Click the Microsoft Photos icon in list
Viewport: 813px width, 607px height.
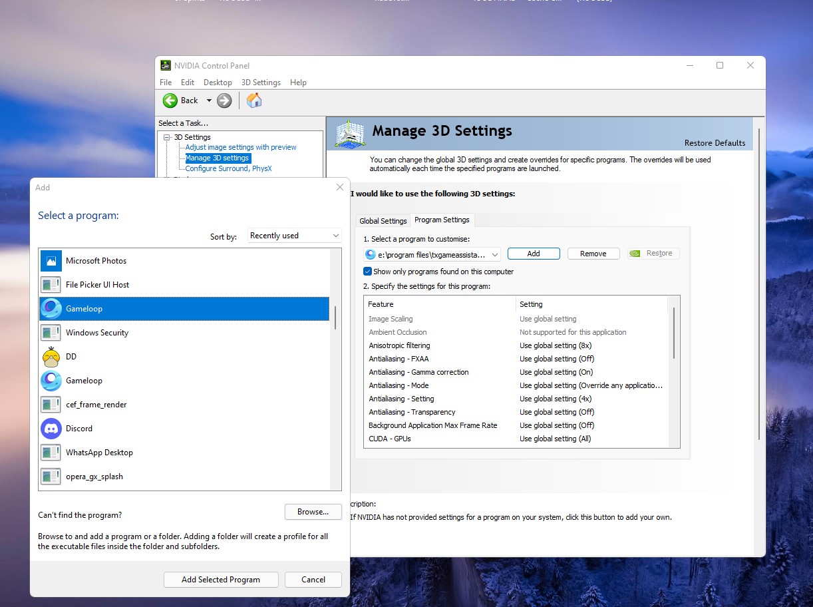coord(51,261)
